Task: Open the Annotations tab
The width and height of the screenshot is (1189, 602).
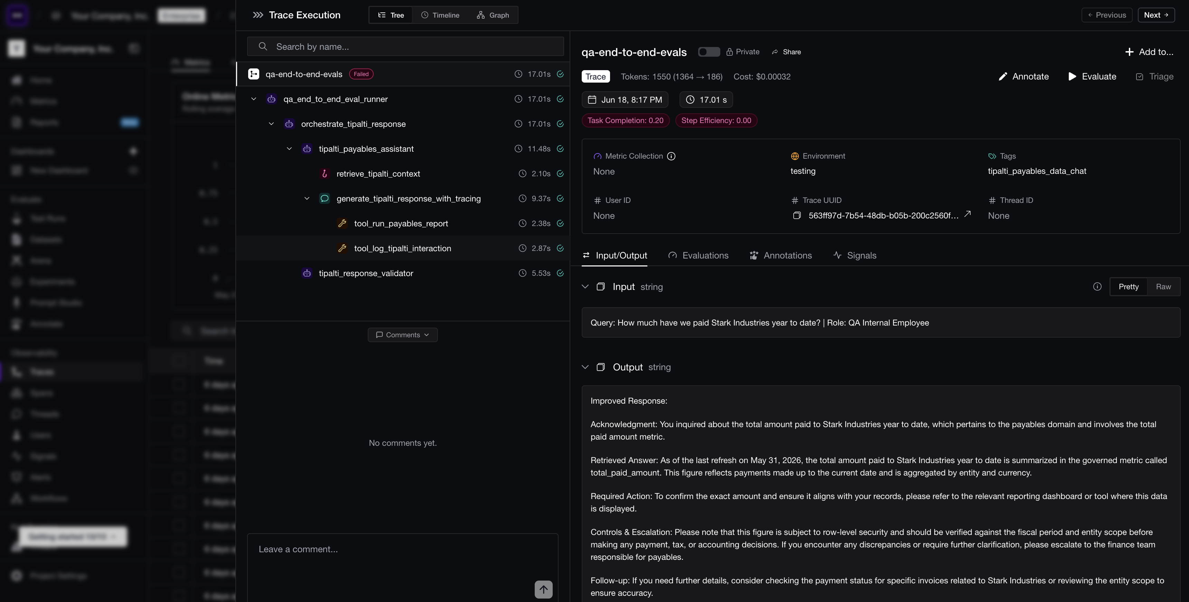Action: click(x=780, y=256)
